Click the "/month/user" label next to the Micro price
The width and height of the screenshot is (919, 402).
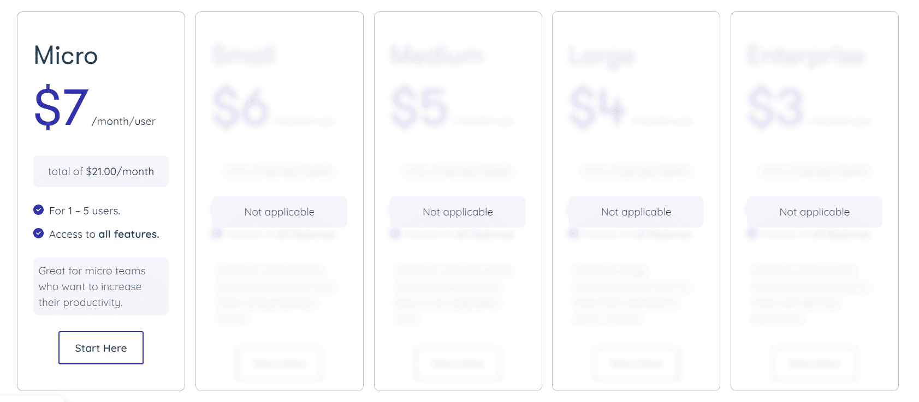123,121
